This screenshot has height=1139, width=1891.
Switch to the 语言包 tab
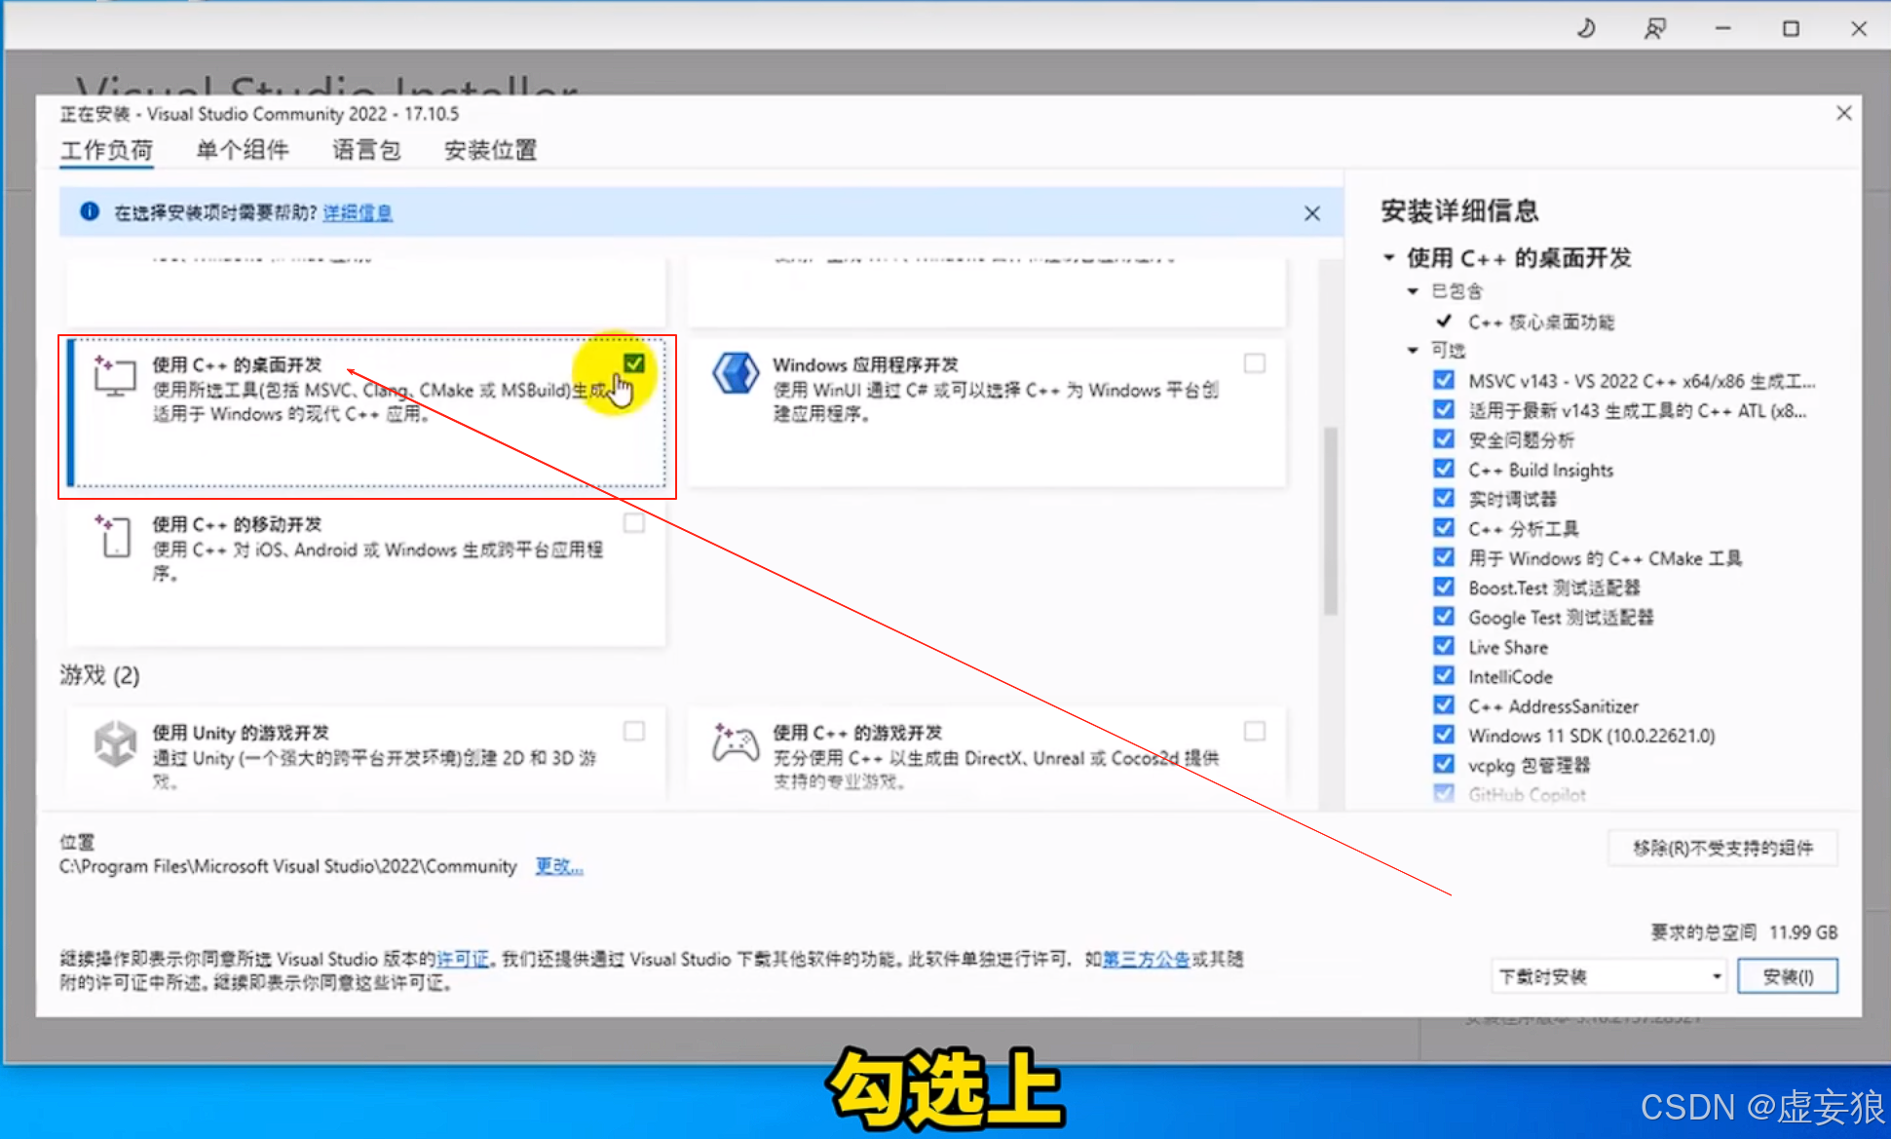point(366,150)
